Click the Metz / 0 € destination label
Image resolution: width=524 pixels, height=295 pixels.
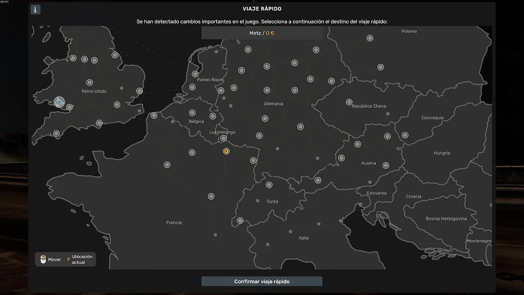(x=262, y=33)
